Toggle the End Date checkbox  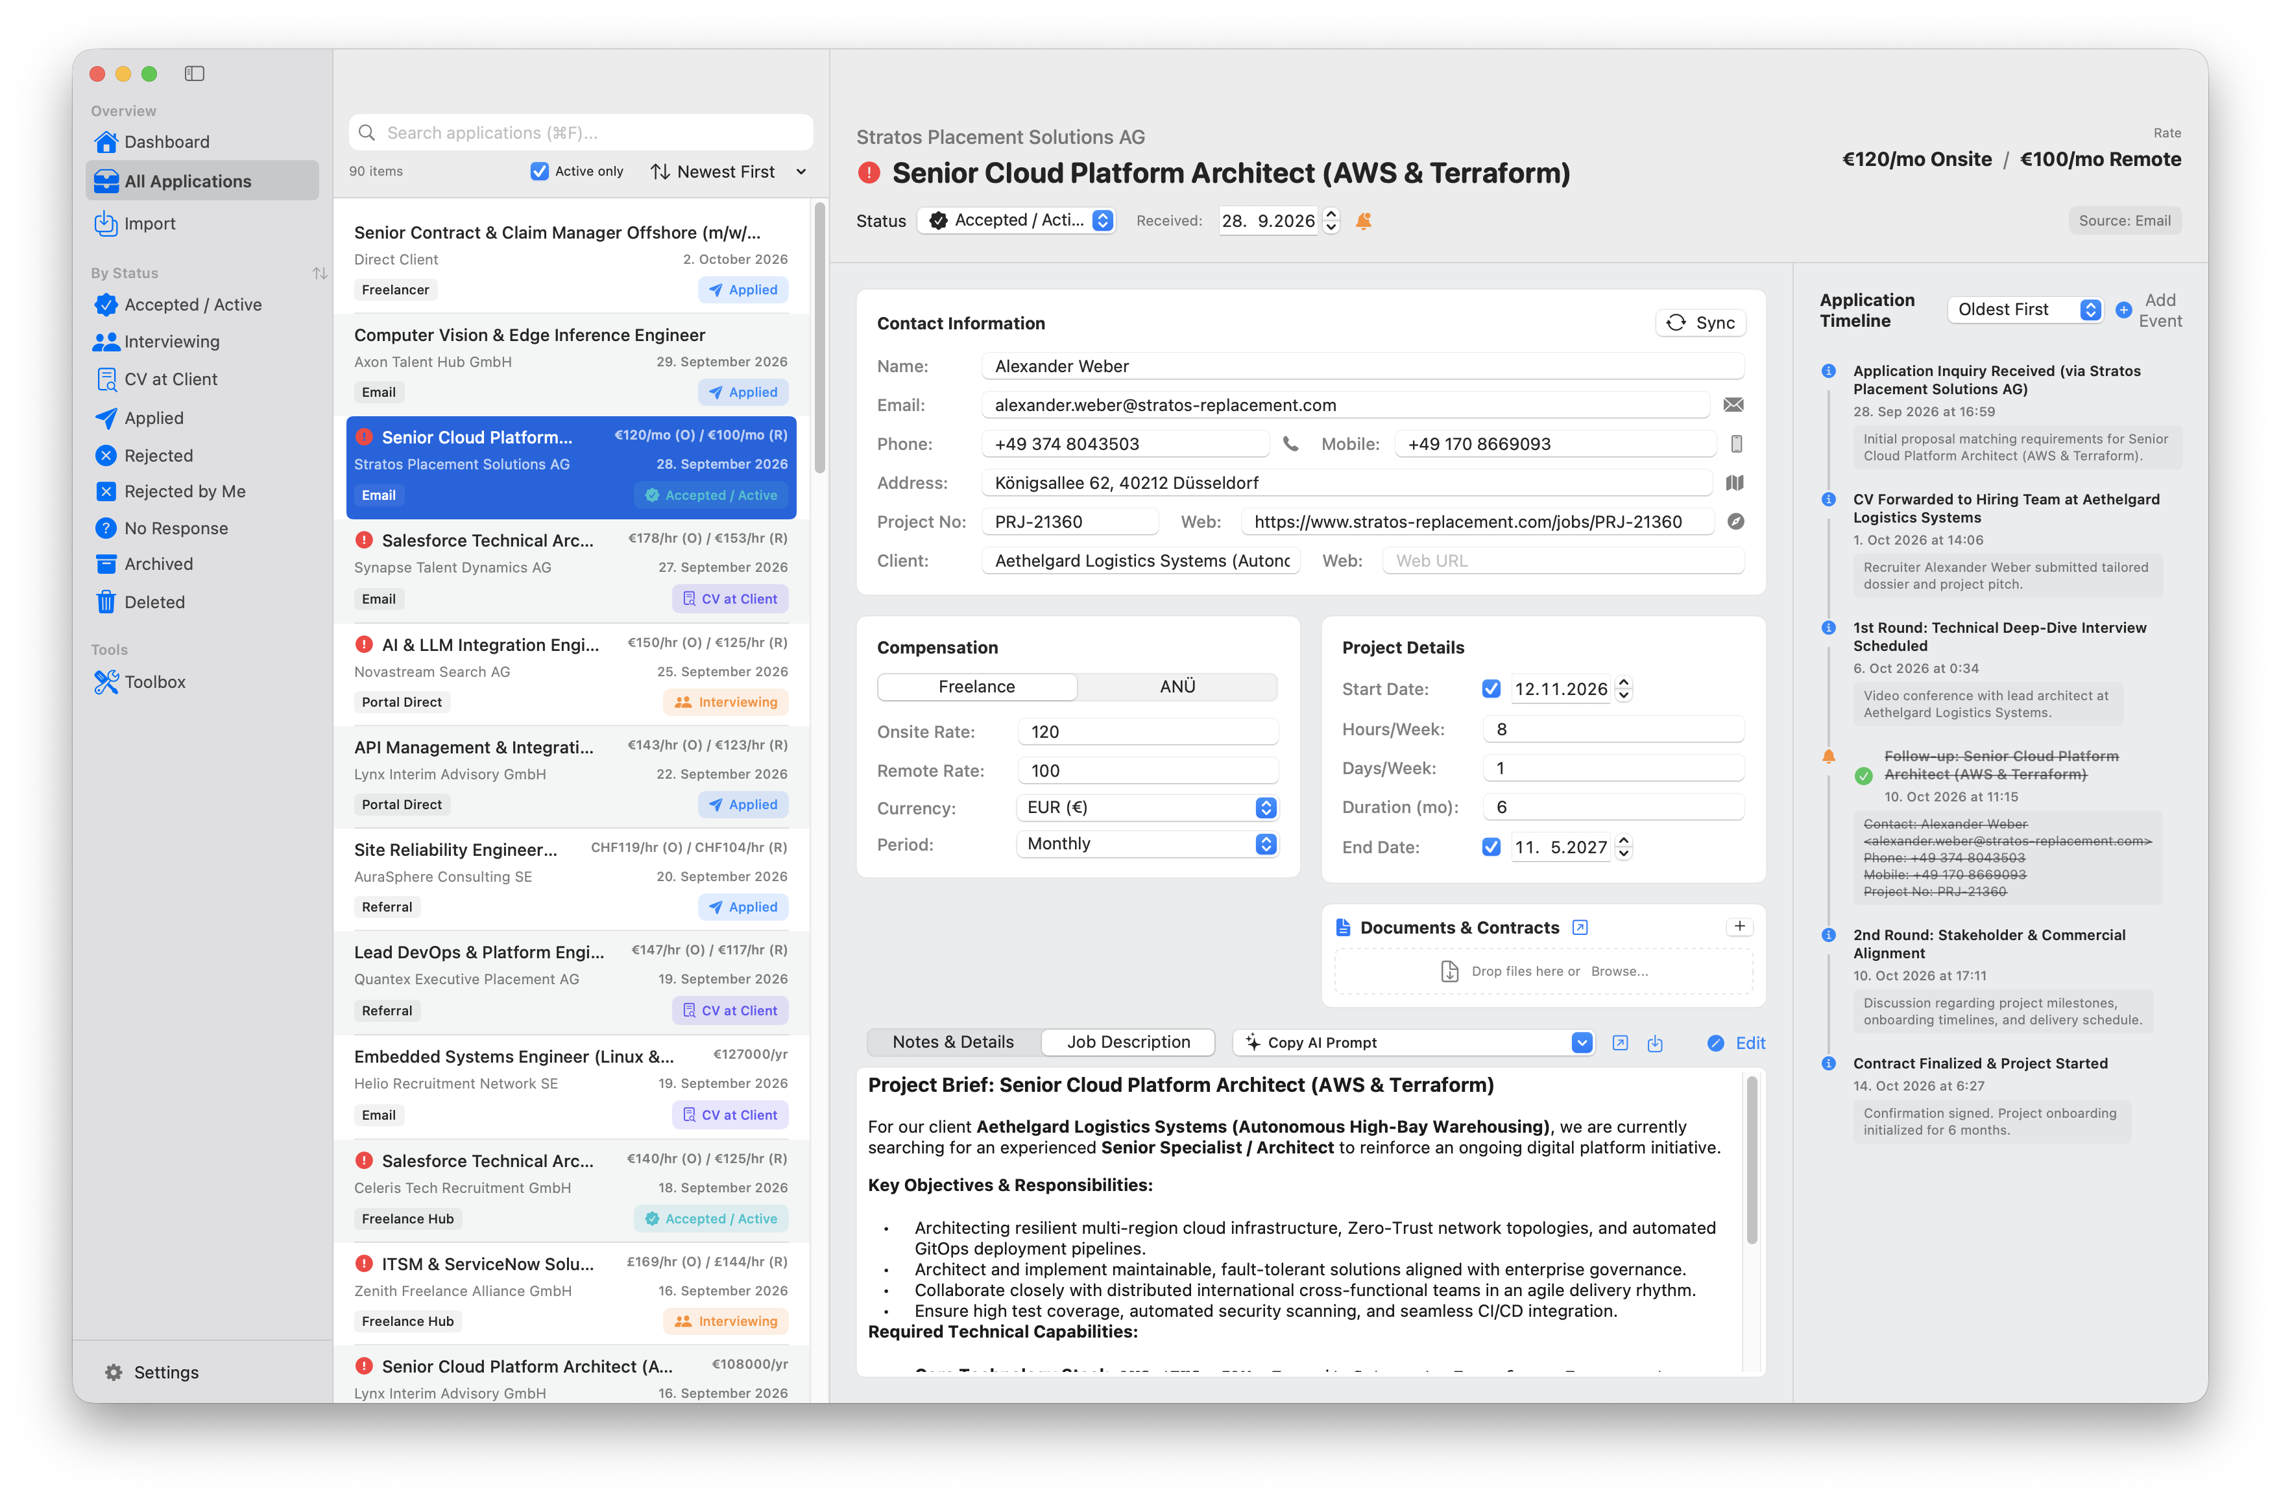[1491, 847]
